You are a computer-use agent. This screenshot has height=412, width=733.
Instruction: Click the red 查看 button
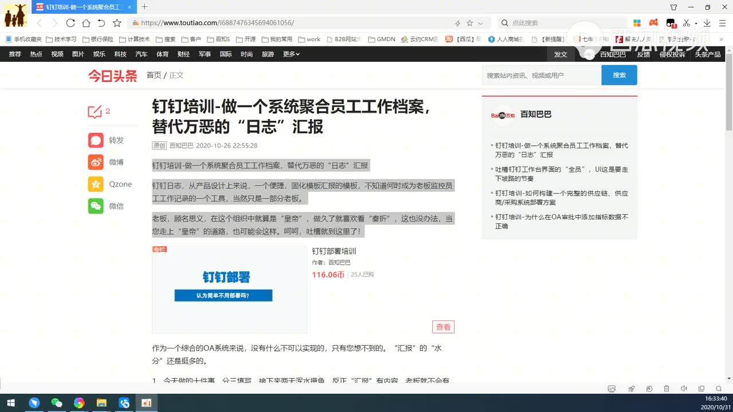click(443, 327)
